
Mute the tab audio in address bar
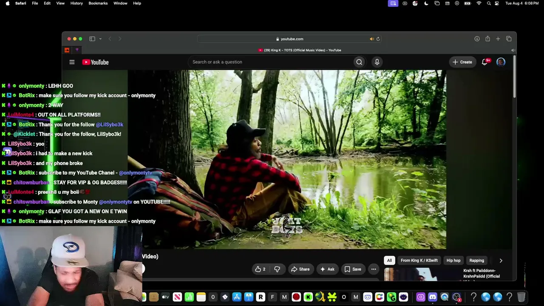(x=371, y=39)
